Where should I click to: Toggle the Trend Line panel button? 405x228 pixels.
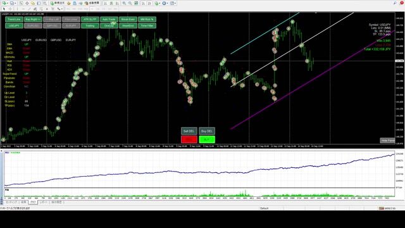(x=14, y=20)
